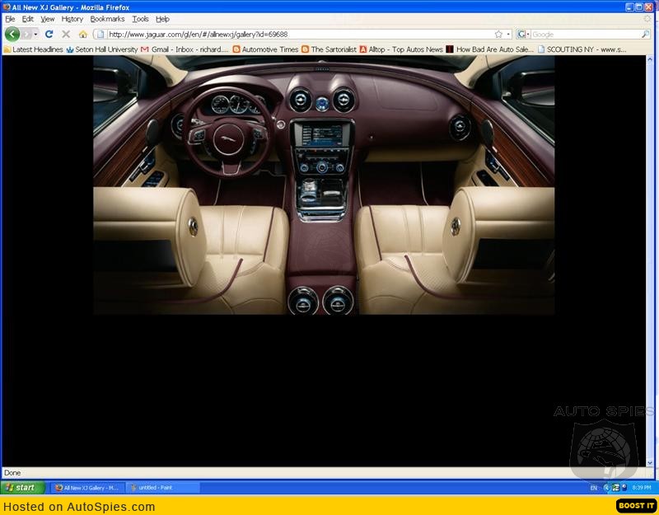Open the View menu
659x515 pixels.
pyautogui.click(x=48, y=19)
